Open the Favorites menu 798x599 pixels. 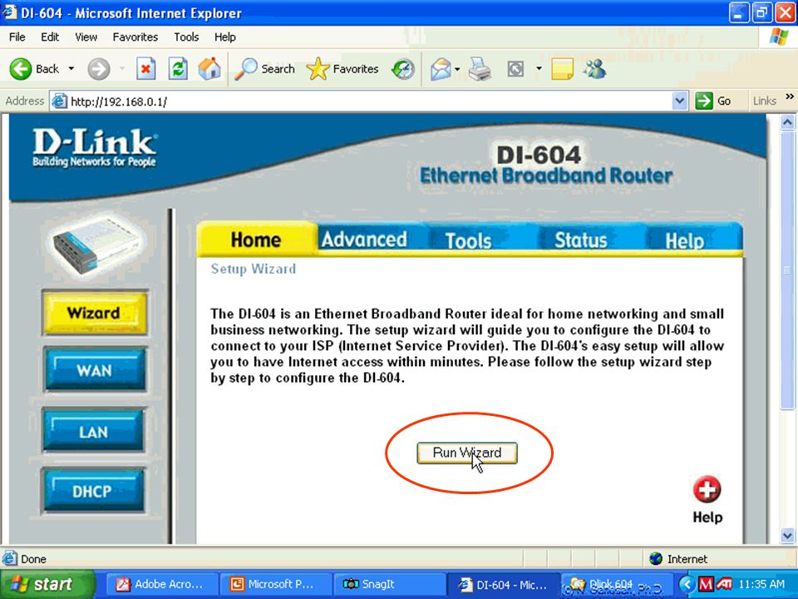pos(135,37)
